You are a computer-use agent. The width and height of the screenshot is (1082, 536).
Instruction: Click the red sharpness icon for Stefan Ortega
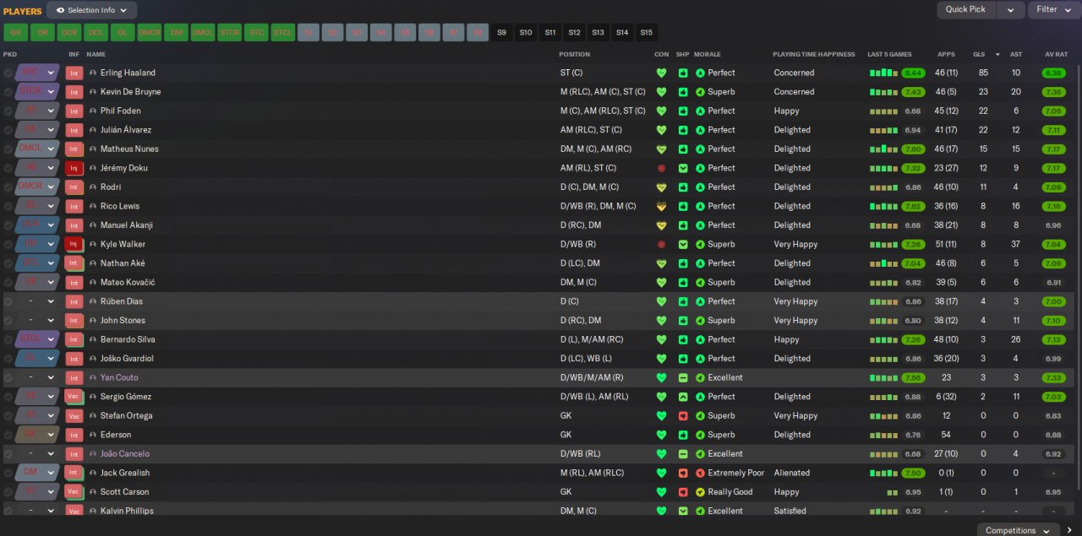(x=683, y=415)
